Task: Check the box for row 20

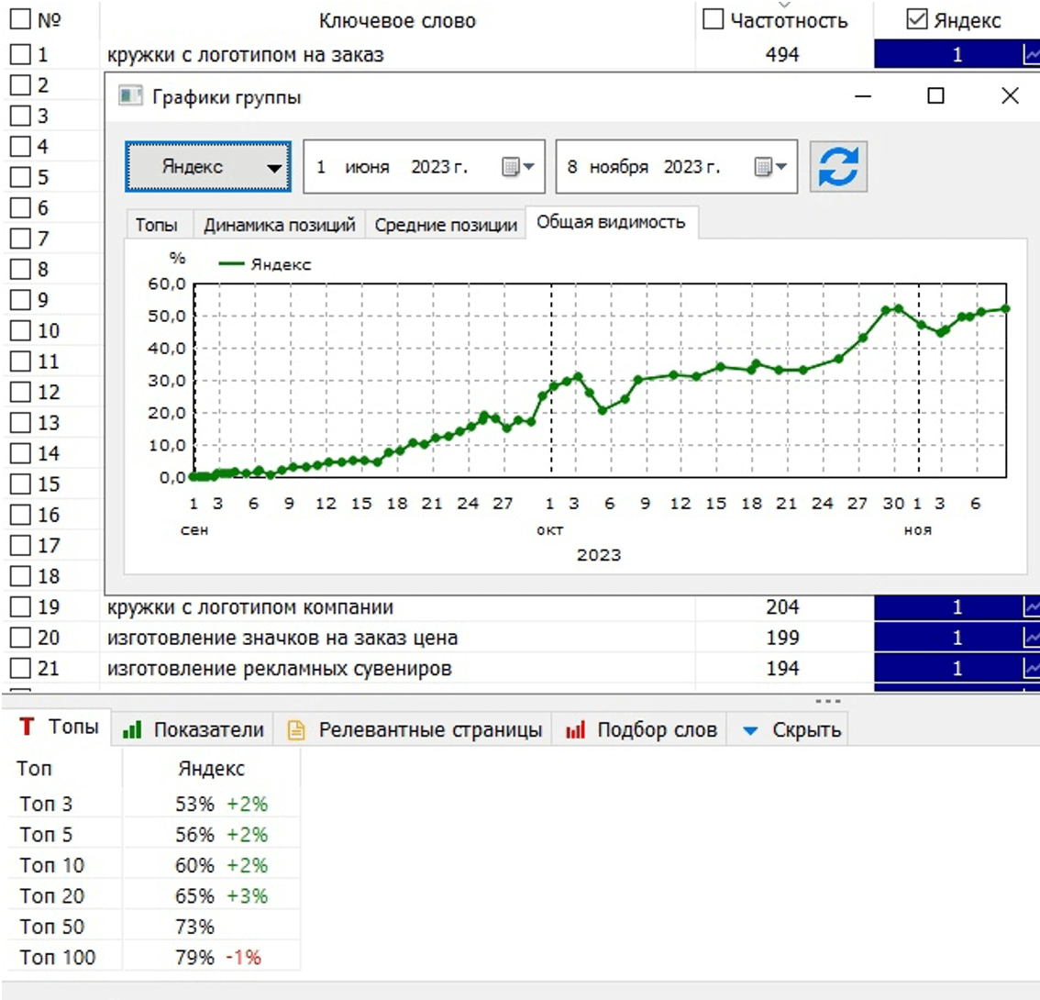Action: [x=20, y=638]
